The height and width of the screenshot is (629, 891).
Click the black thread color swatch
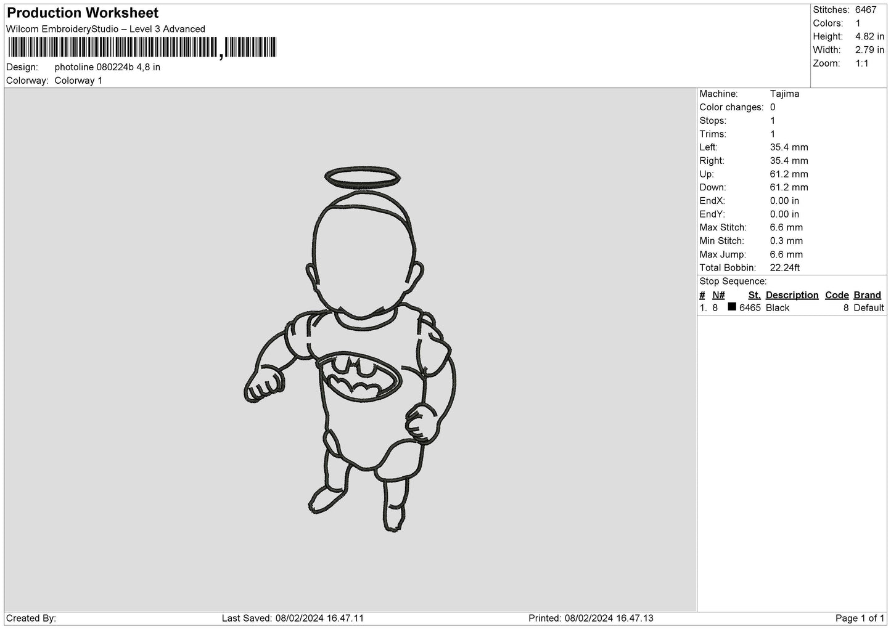pyautogui.click(x=732, y=307)
